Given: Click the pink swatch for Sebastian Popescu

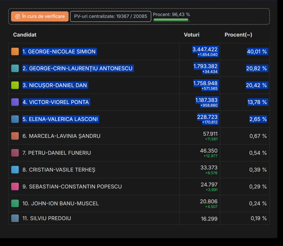Looking at the screenshot, I should click(15, 187).
